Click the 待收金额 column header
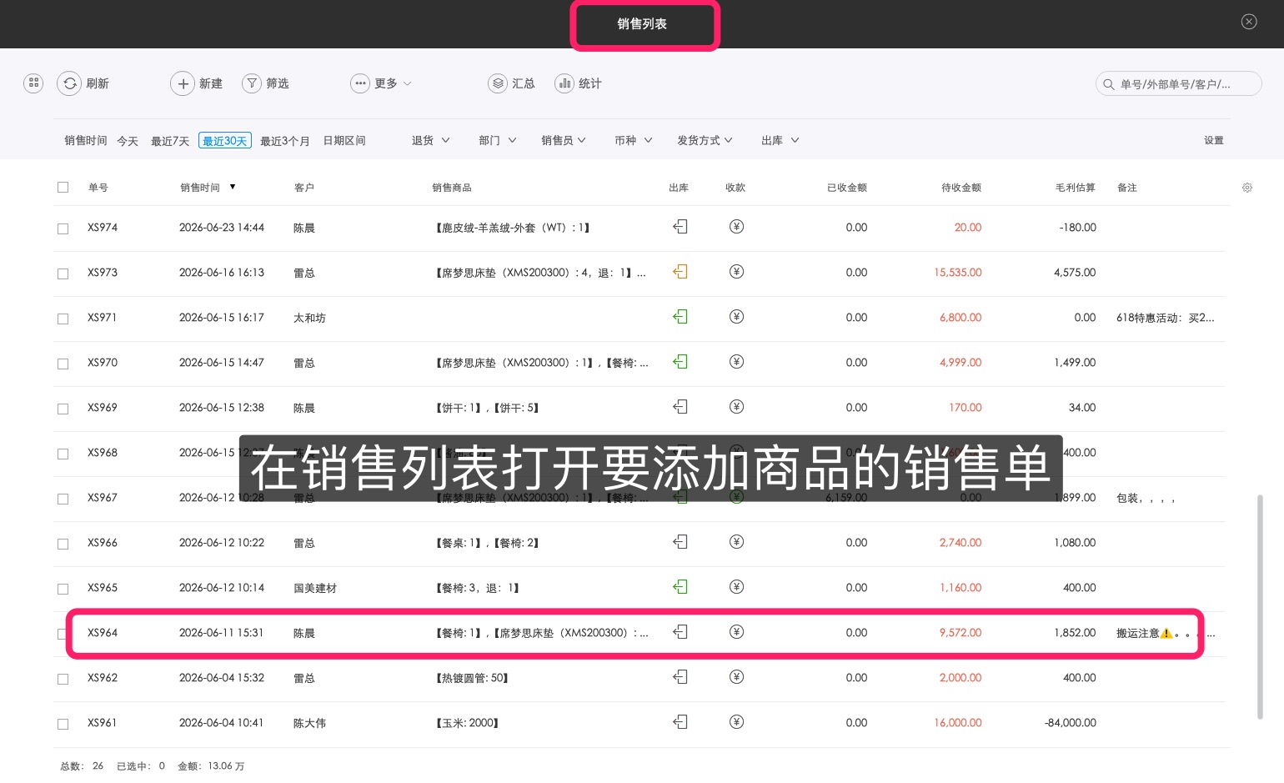Image resolution: width=1284 pixels, height=783 pixels. 961,188
